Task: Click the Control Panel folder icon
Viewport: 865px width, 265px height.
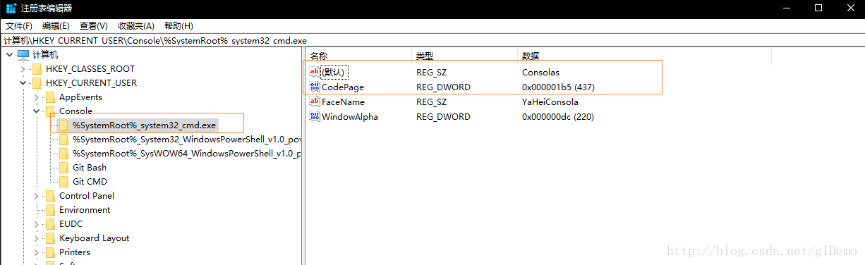Action: pos(50,196)
